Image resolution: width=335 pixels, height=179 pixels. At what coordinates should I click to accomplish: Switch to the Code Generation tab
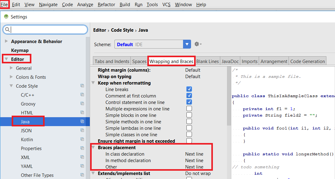307,61
